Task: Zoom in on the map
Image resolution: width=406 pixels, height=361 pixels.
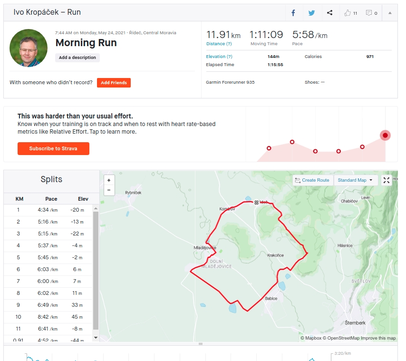Action: point(109,180)
